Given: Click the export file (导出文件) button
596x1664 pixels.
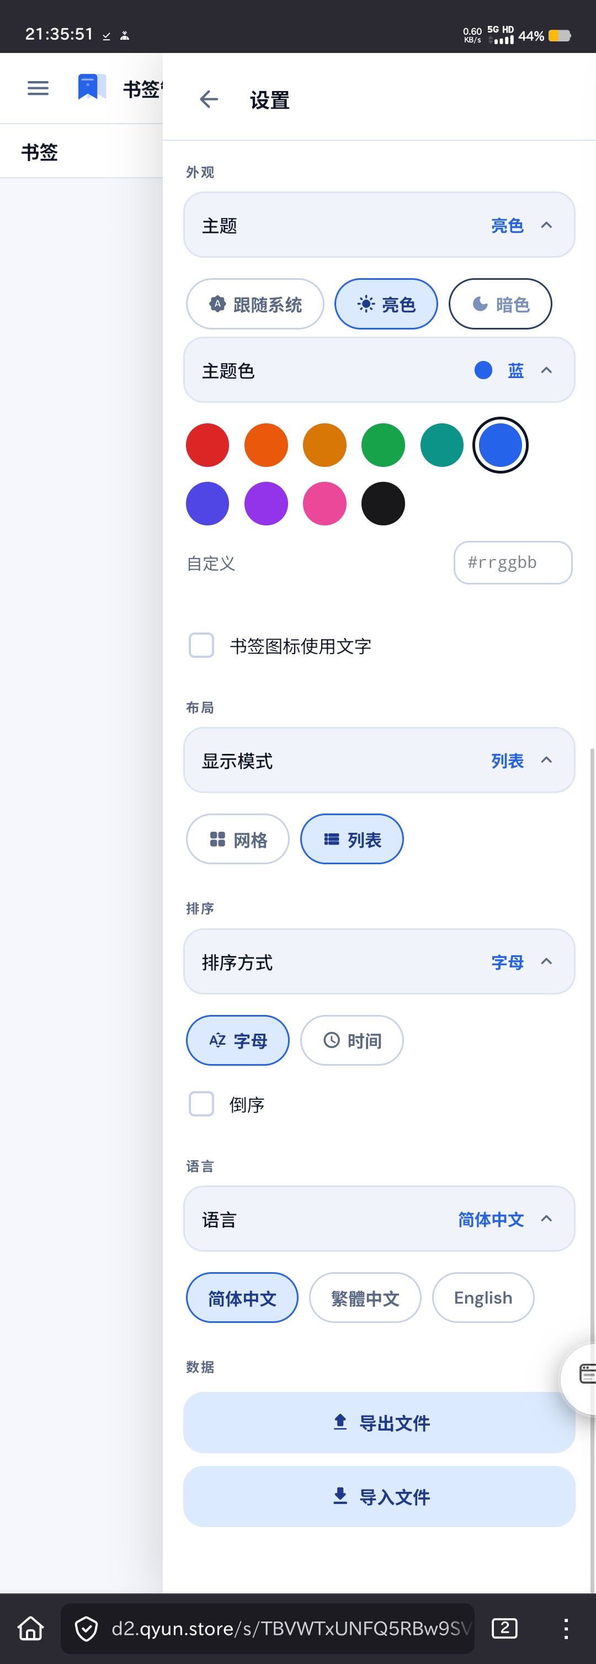Looking at the screenshot, I should [380, 1422].
